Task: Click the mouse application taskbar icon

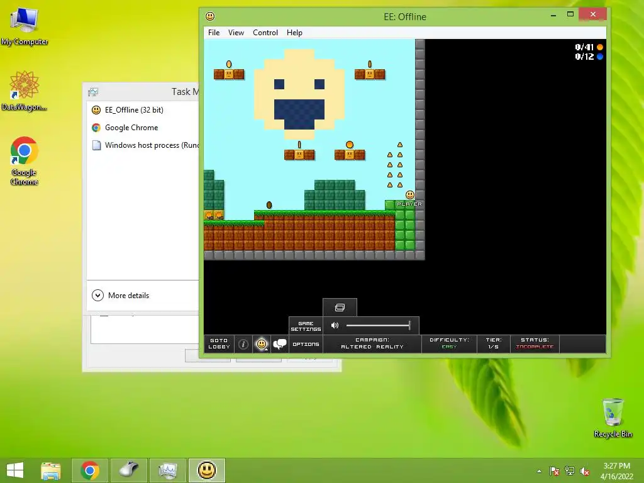Action: [129, 470]
